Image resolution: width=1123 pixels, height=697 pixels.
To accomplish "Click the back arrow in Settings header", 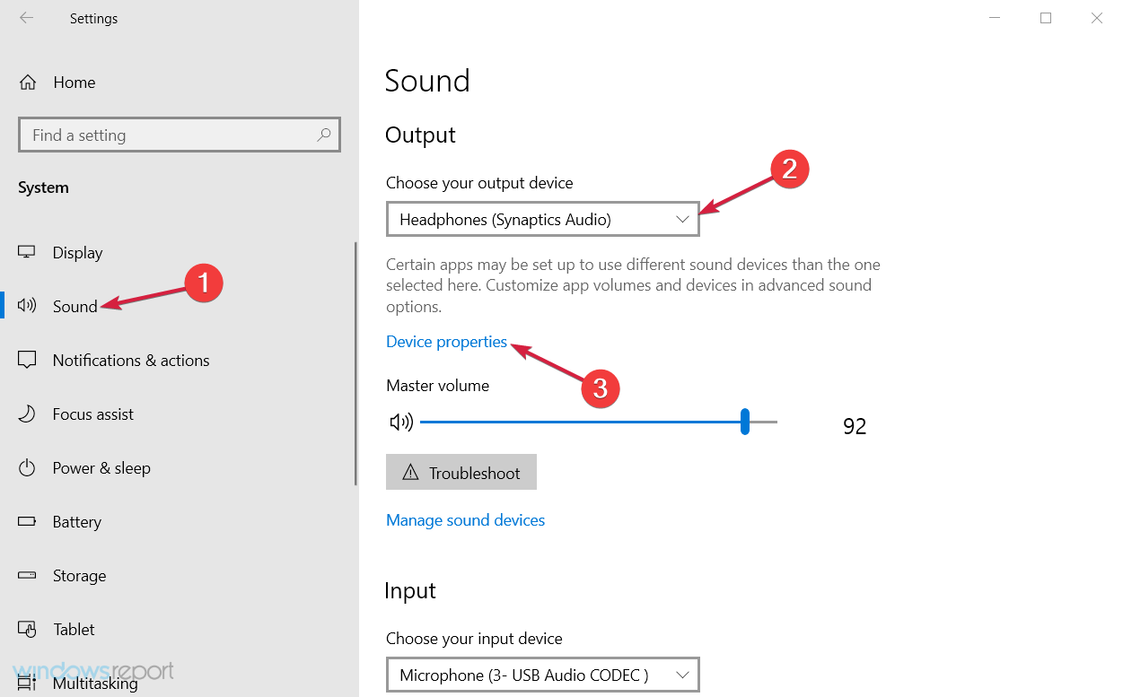I will click(x=27, y=18).
